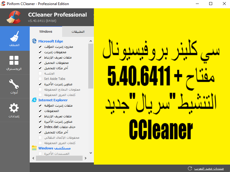Uncheck IE ملفات إنترنت المؤقتة checkbox
This screenshot has height=172, width=230.
point(40,105)
